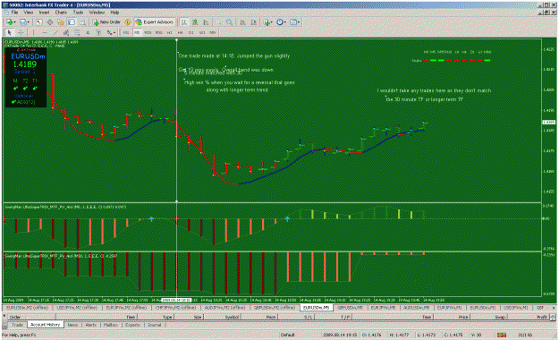This screenshot has height=340, width=559.
Task: Open the Help menu
Action: pos(114,13)
